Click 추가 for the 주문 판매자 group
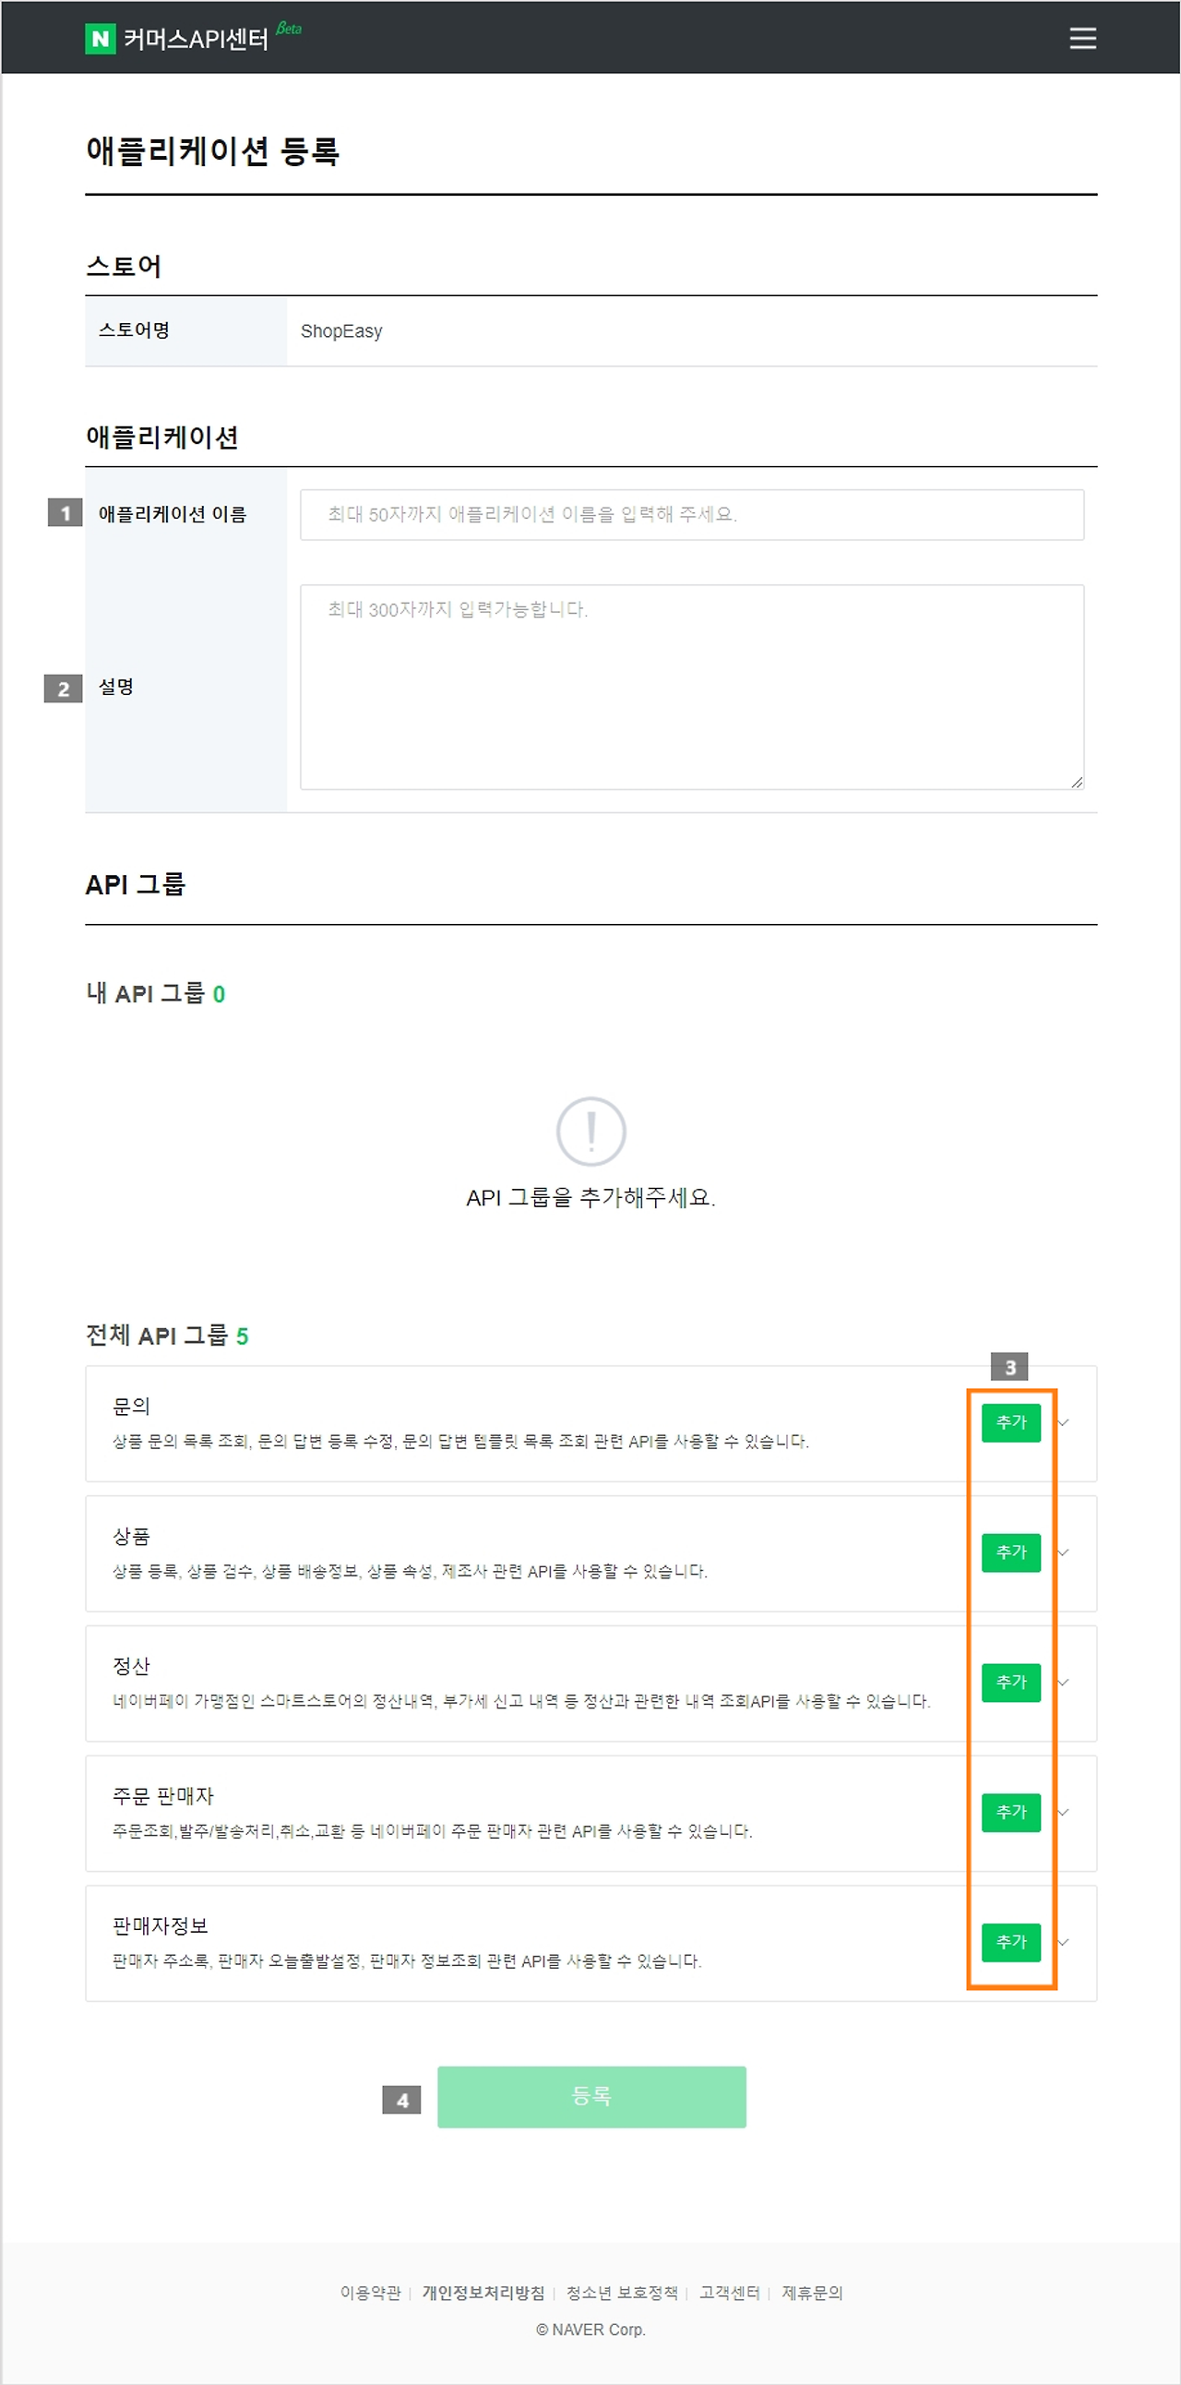The width and height of the screenshot is (1181, 2385). click(1010, 1814)
